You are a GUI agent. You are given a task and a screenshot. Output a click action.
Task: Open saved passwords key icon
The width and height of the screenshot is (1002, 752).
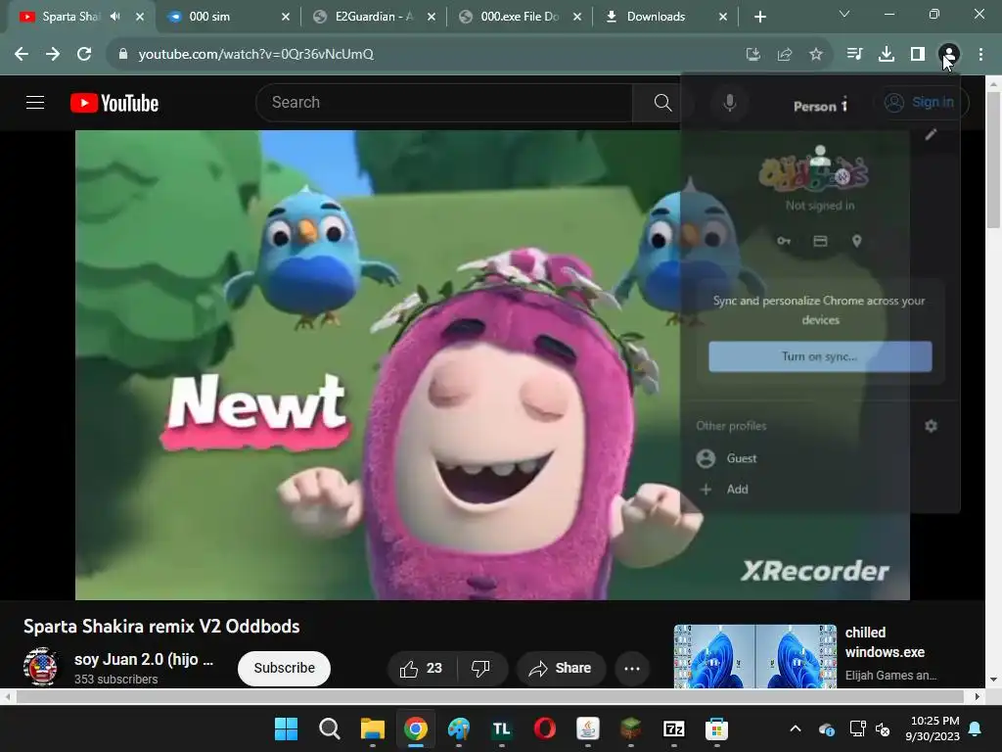[x=784, y=241]
